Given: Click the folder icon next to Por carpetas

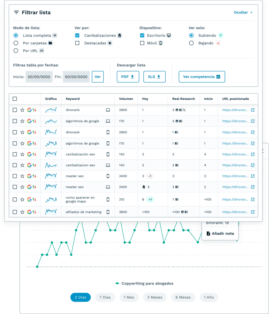Looking at the screenshot, I should pyautogui.click(x=51, y=43).
